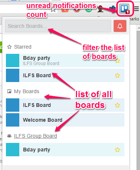The image size is (140, 170).
Task: Click the Starred section star icon
Action: (x=9, y=47)
